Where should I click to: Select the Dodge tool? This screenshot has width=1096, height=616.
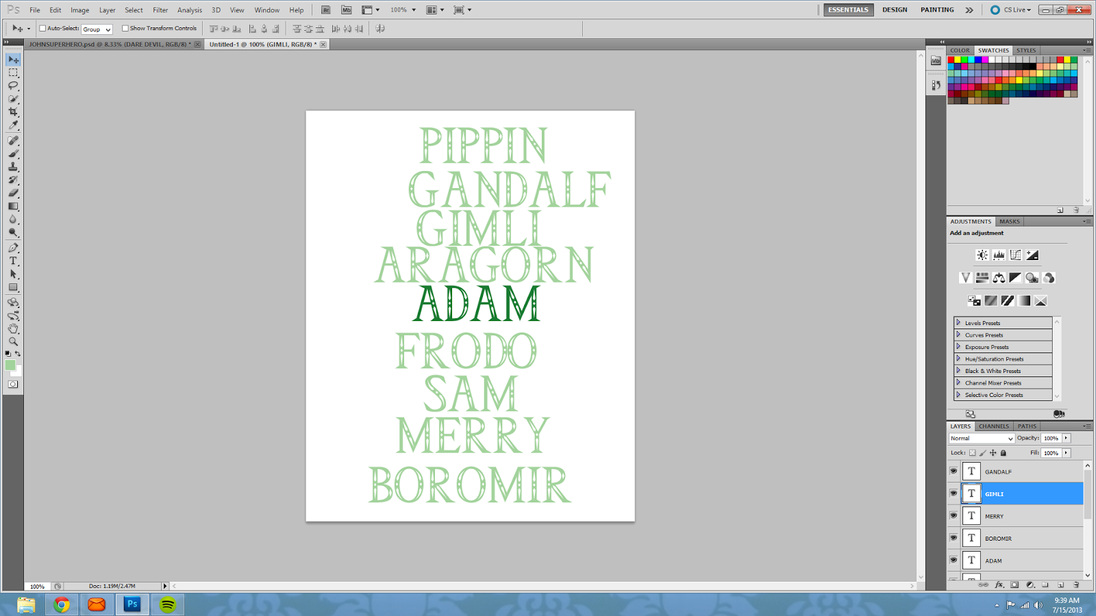[13, 233]
